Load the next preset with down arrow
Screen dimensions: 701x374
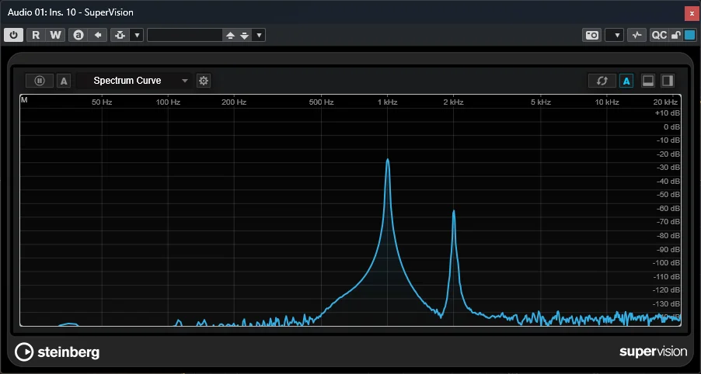[245, 35]
